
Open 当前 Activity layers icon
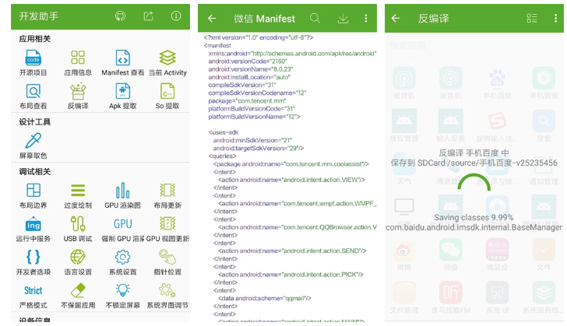click(167, 58)
